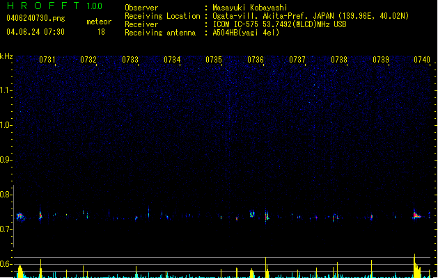Click the ICOM IC-575 receiver text

pyautogui.click(x=280, y=24)
